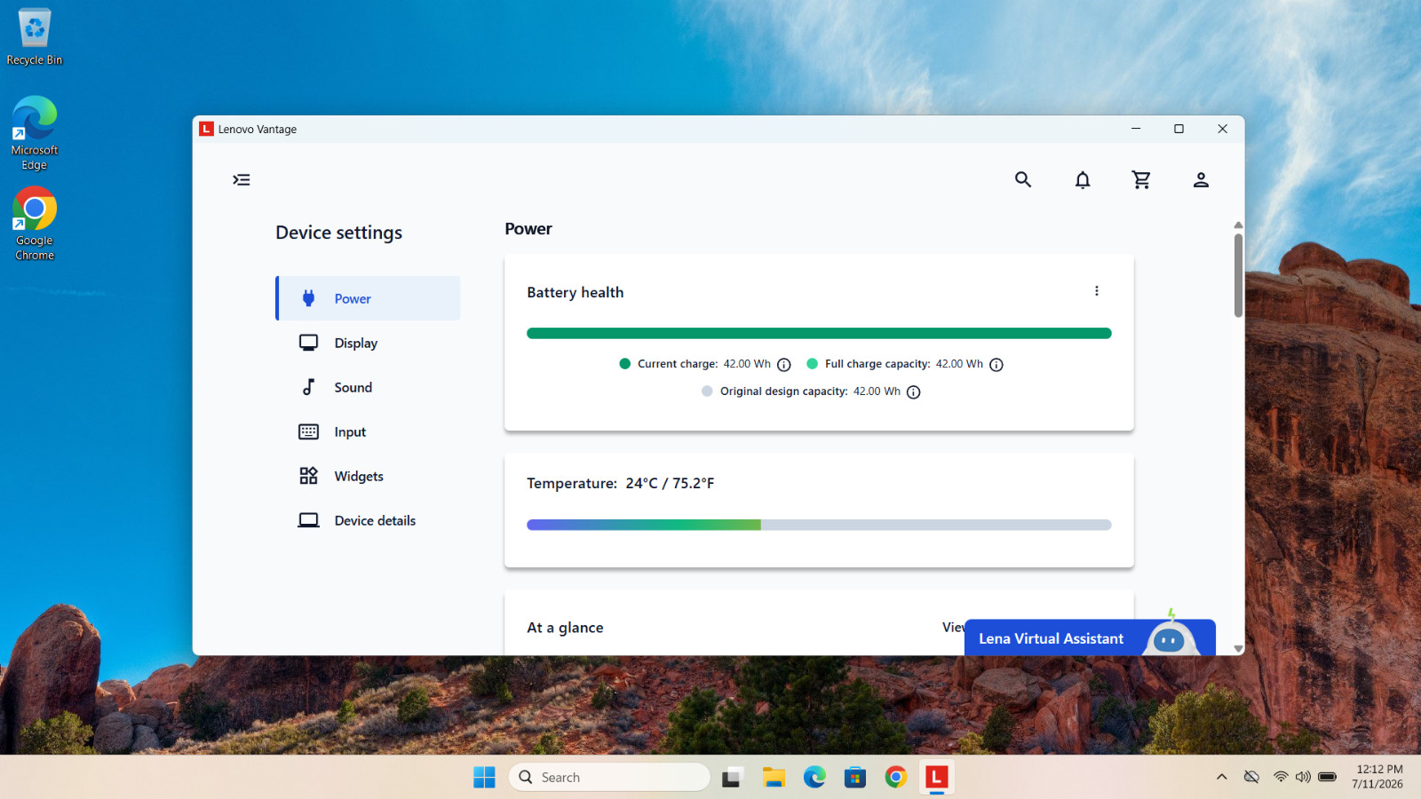Click the Current charge: 42.00 Wh value
1421x799 pixels.
click(x=747, y=364)
